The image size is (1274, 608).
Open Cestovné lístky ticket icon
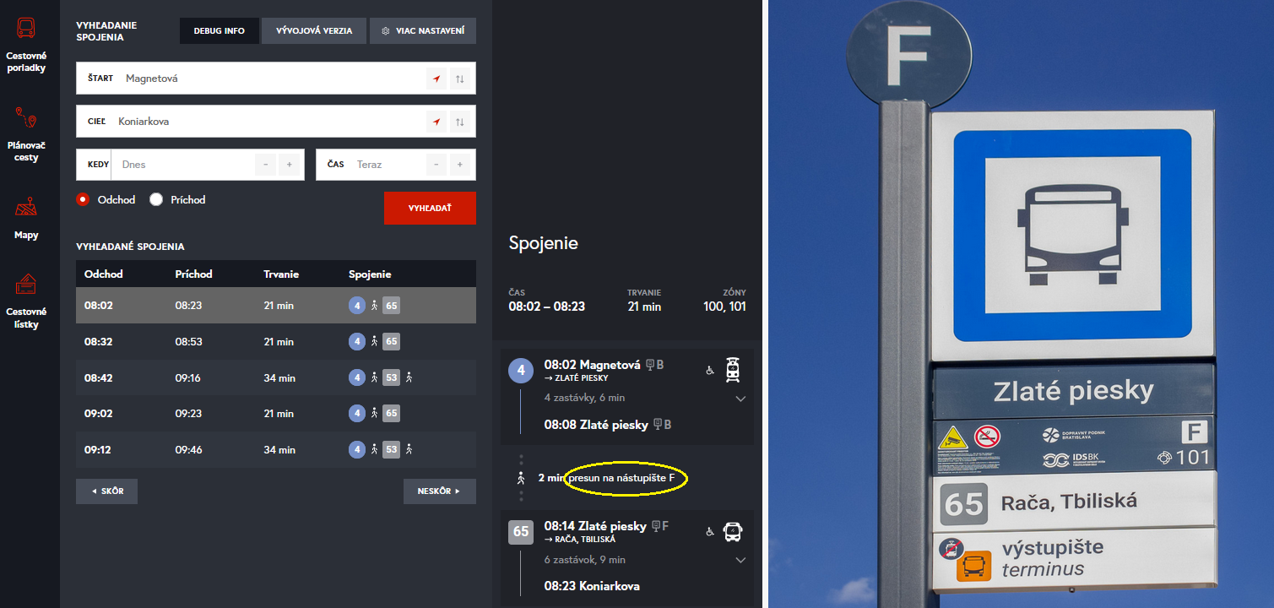[x=26, y=285]
